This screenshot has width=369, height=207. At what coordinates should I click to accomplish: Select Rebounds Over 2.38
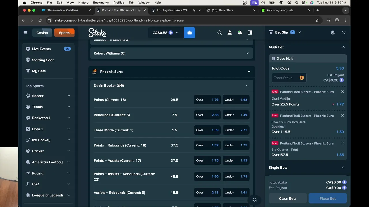pyautogui.click(x=207, y=115)
